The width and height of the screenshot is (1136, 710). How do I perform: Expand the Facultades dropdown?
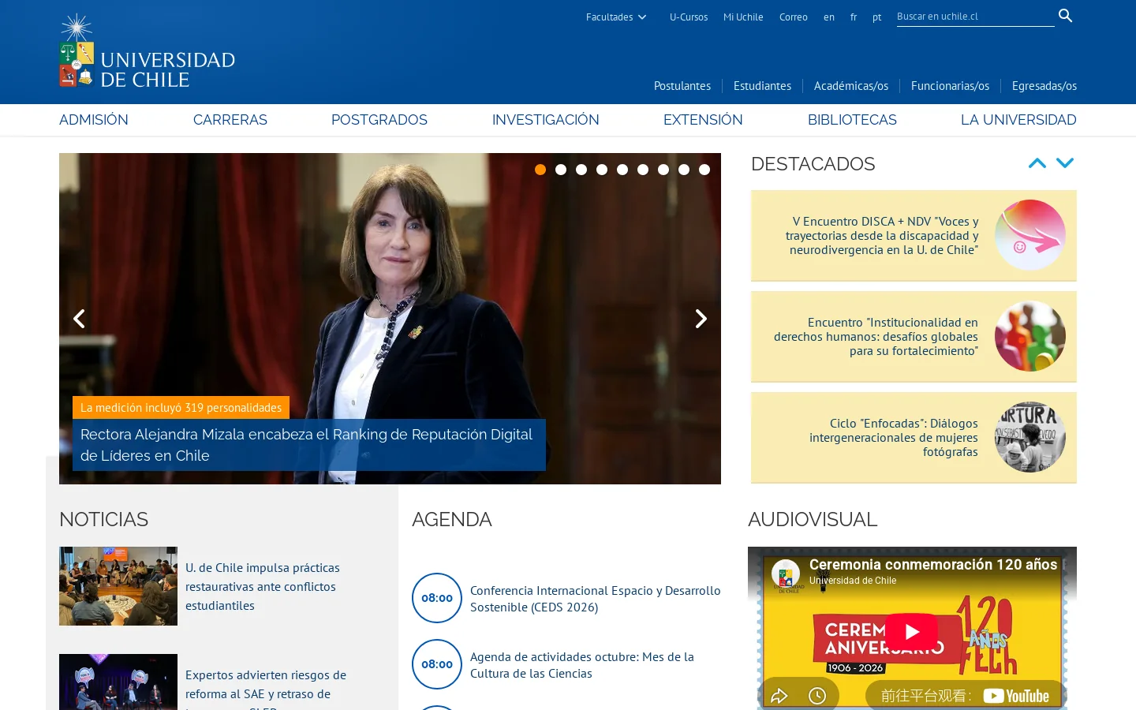(616, 17)
